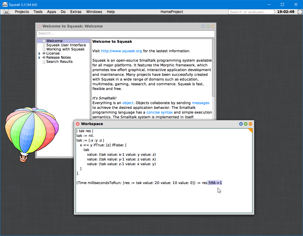The height and width of the screenshot is (236, 303).
Task: Open the Projects menu
Action: [22, 12]
